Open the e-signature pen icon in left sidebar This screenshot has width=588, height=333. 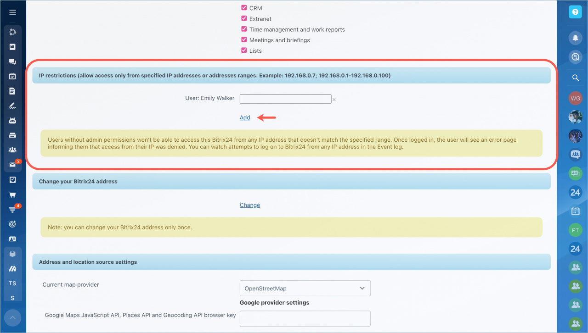click(12, 106)
